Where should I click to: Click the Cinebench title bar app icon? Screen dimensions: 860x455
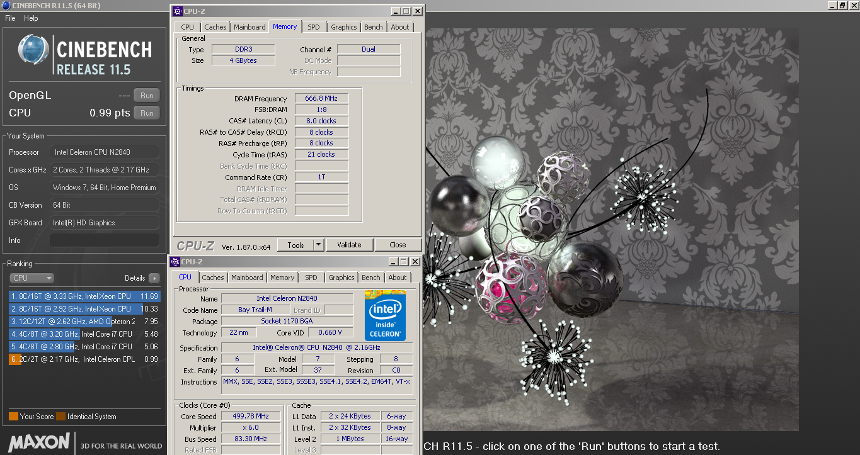click(6, 5)
